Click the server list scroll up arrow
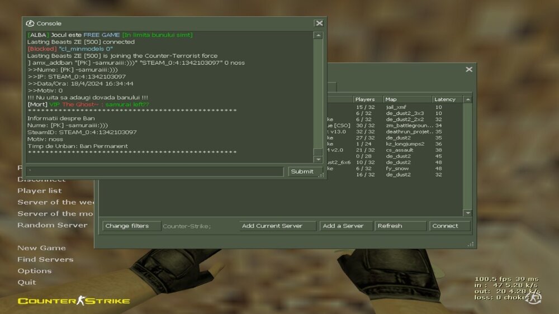Screen dimensions: 559x314 468,99
